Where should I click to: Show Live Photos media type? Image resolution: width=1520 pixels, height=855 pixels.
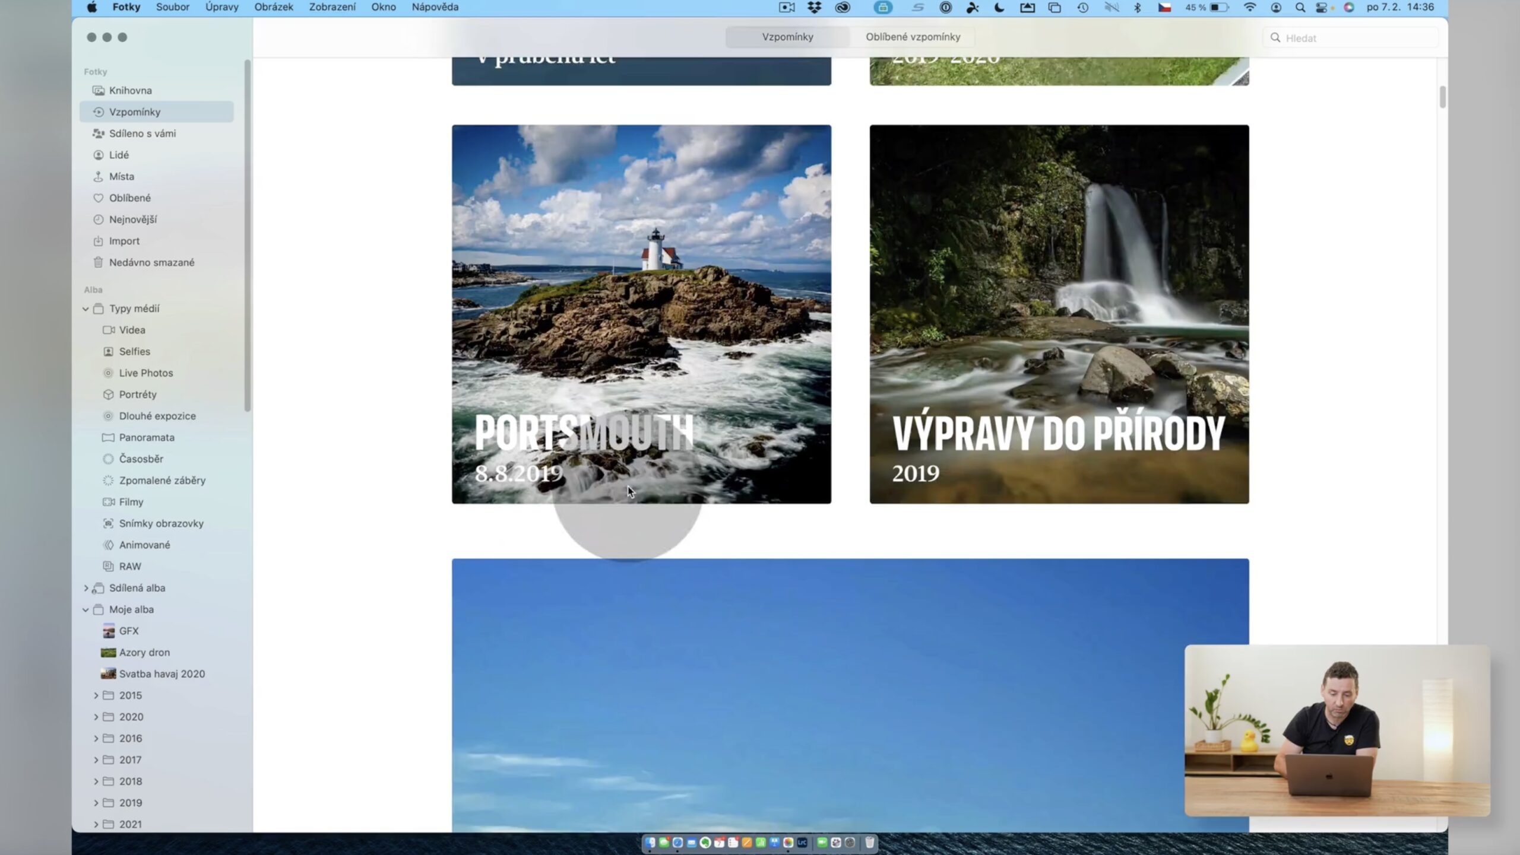point(145,373)
